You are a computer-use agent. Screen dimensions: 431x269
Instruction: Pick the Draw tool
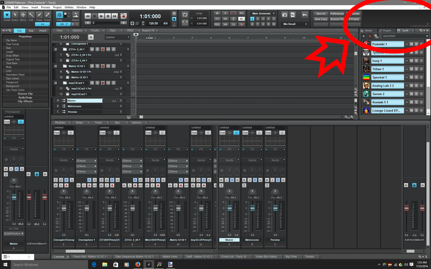pyautogui.click(x=39, y=16)
